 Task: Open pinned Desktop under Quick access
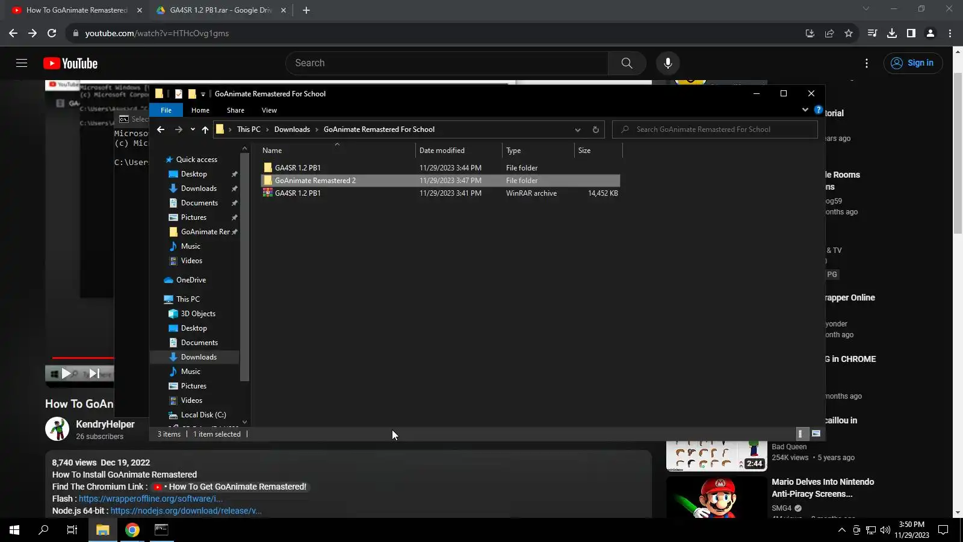tap(194, 174)
